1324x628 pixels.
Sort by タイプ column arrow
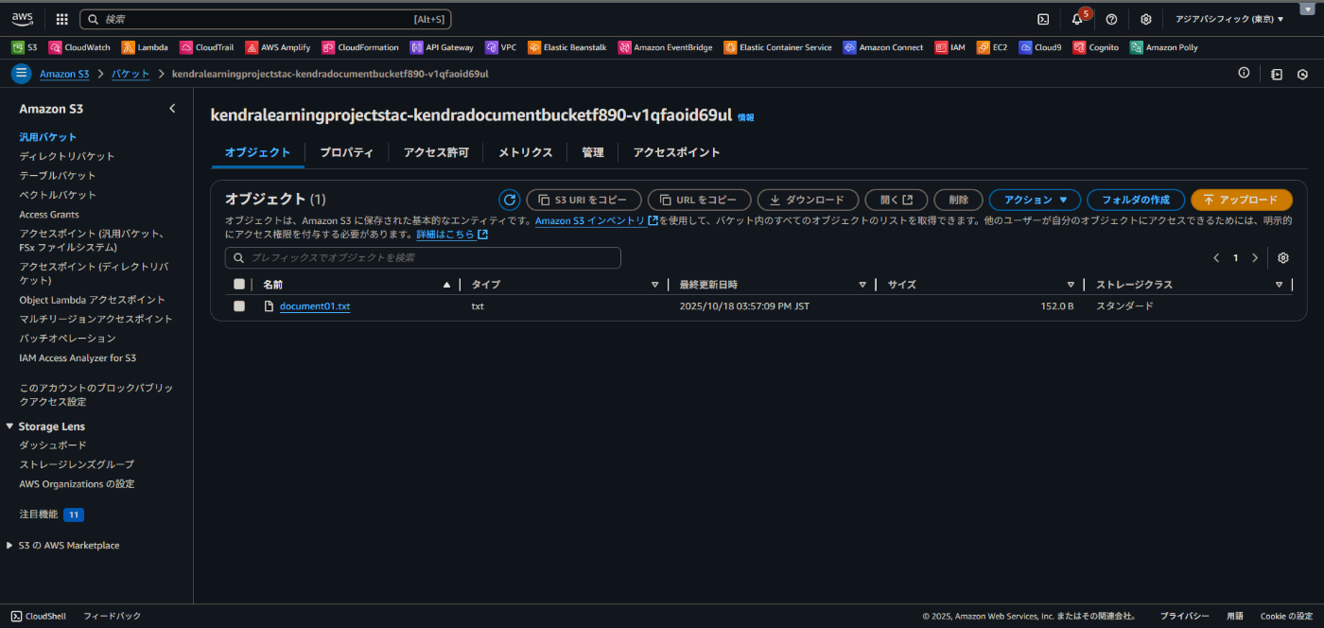pos(654,285)
